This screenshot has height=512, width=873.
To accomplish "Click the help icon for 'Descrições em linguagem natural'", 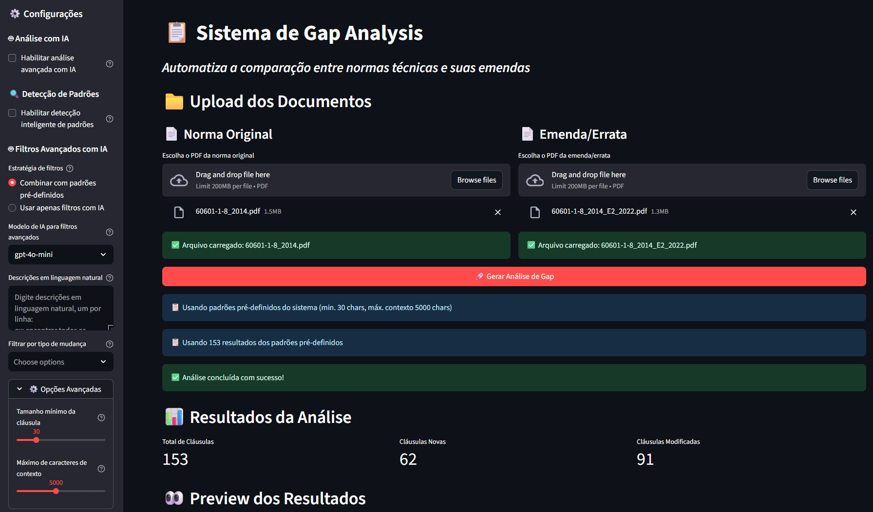I will click(x=109, y=277).
